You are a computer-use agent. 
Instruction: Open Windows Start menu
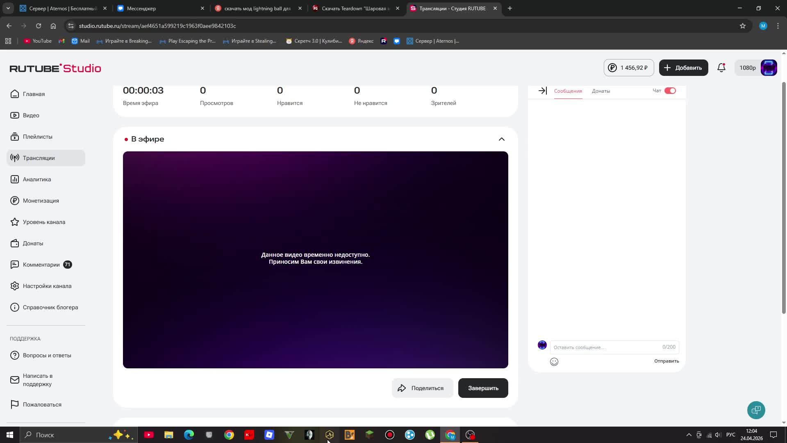9,435
